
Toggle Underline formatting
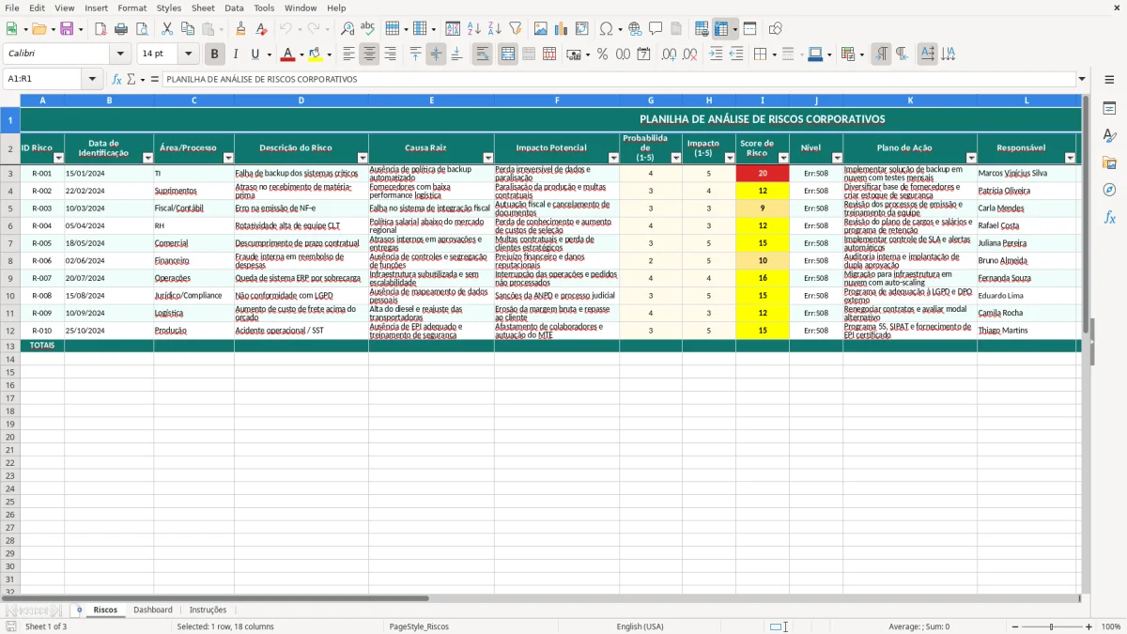(x=255, y=54)
